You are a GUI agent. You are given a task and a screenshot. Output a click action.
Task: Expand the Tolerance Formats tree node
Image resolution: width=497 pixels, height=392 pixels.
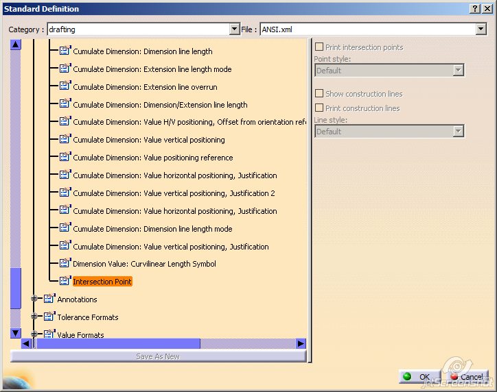coord(34,316)
